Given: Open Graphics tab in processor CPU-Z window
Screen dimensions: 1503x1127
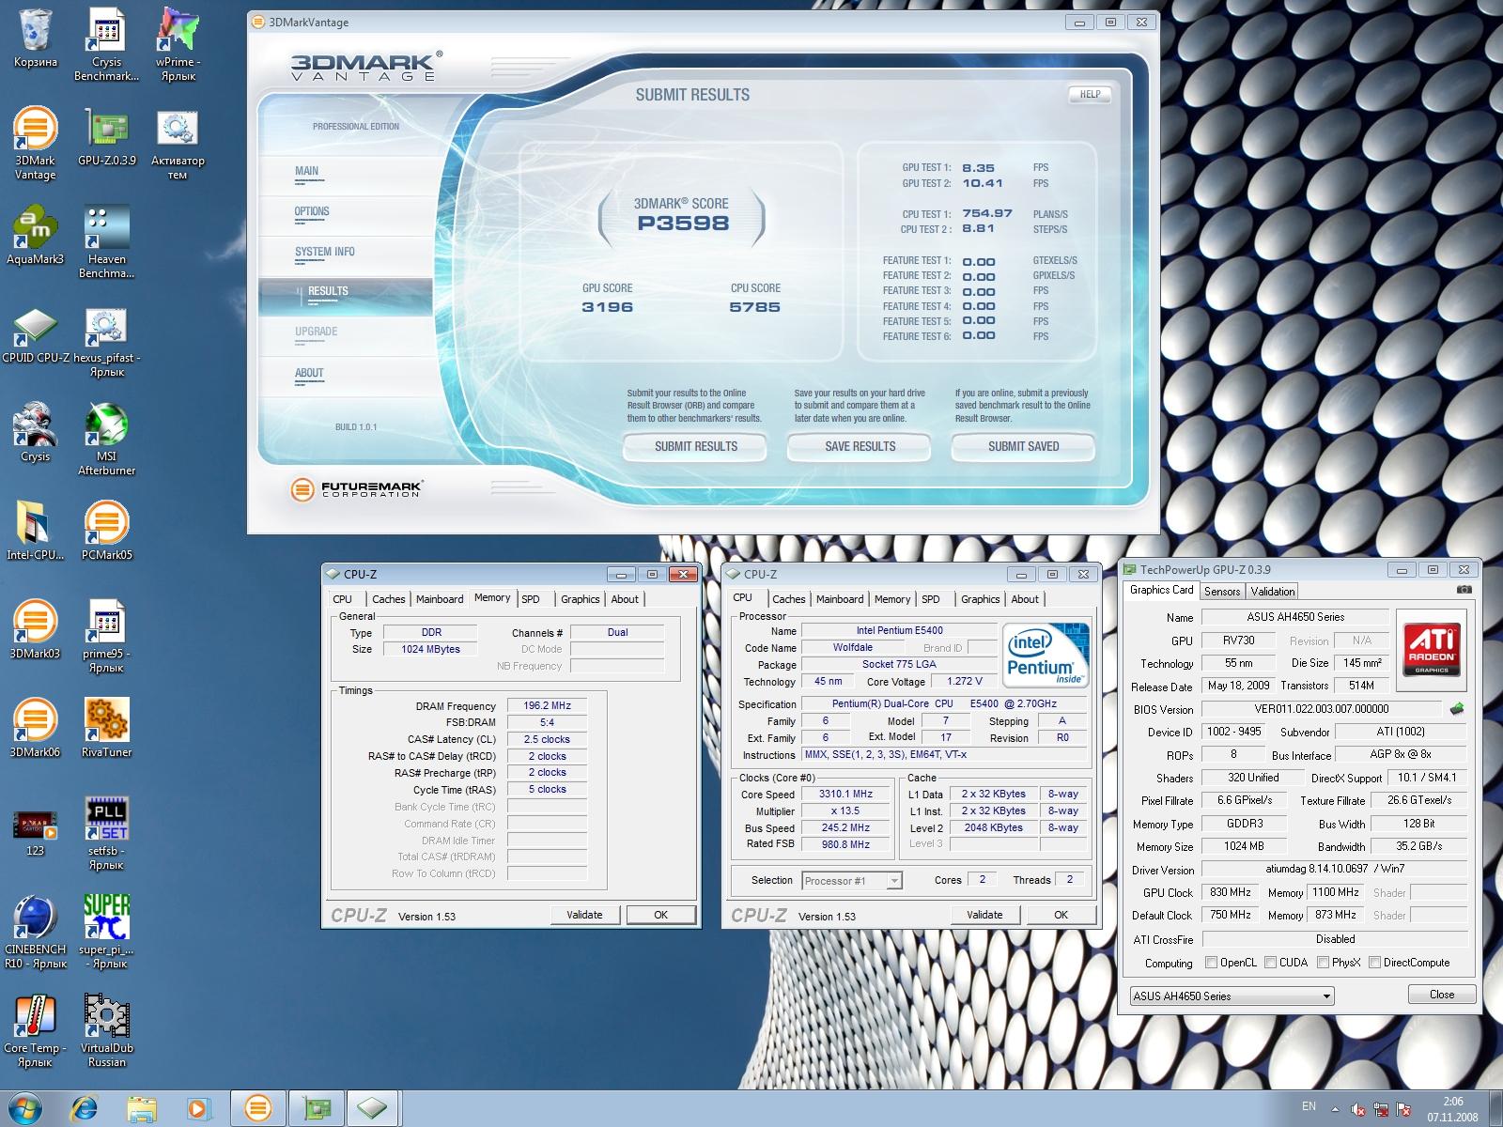Looking at the screenshot, I should click(980, 599).
